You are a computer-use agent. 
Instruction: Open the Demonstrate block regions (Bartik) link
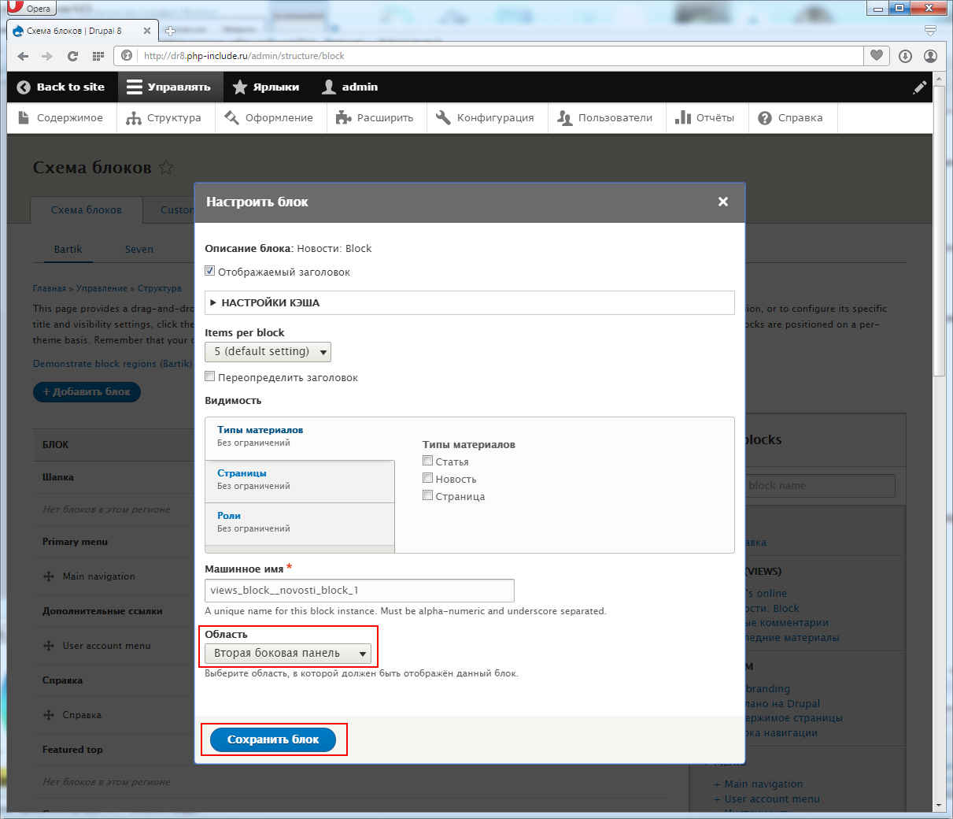coord(113,364)
